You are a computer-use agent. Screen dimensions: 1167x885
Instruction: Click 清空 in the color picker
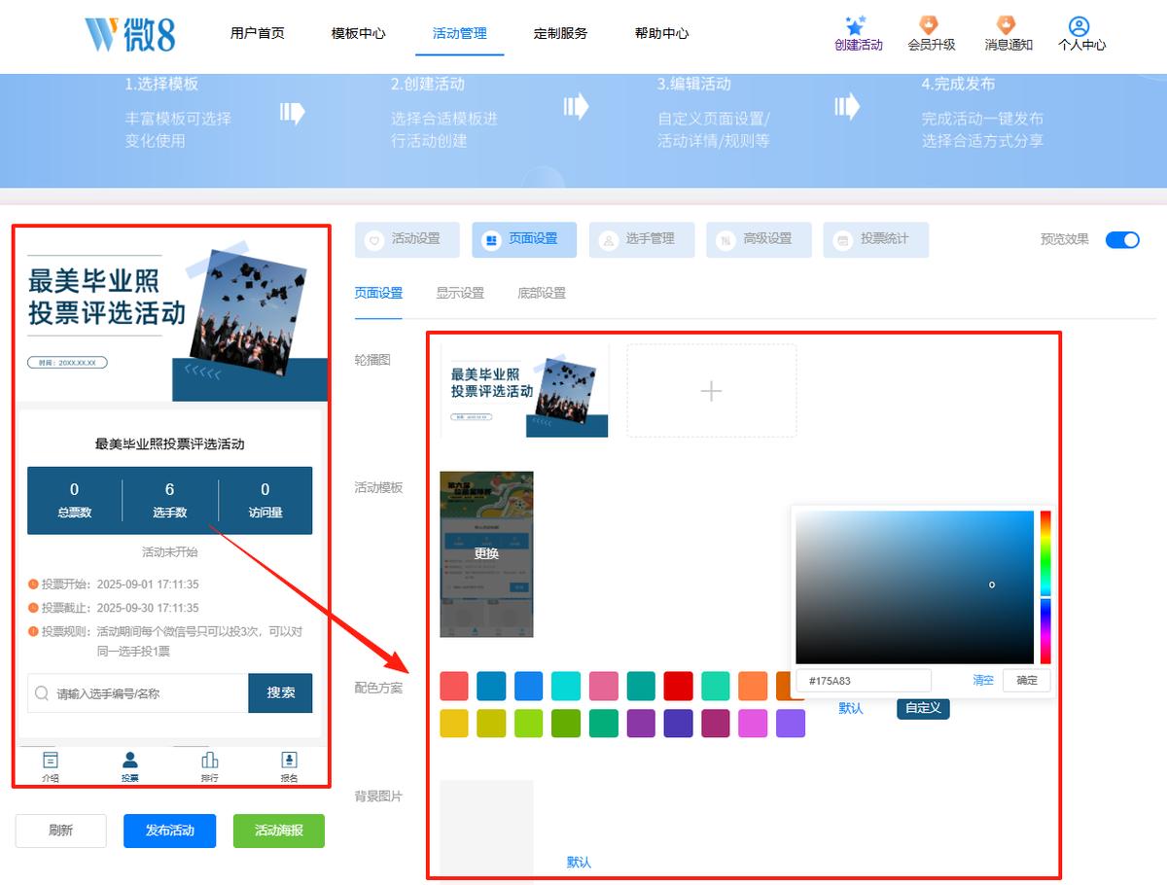coord(983,681)
